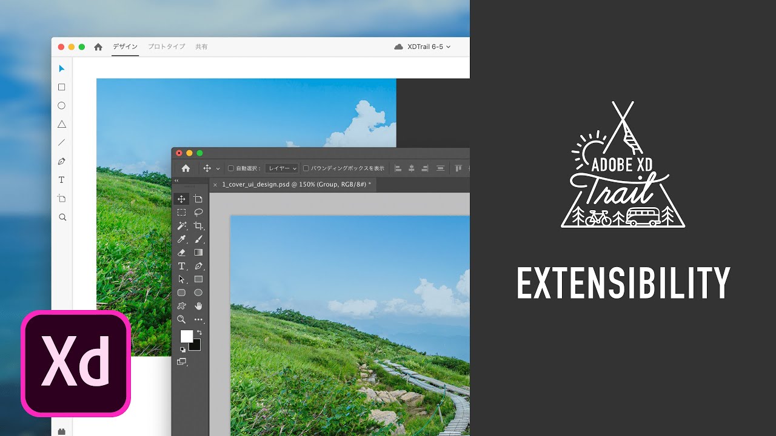Enable the 自動選択 checkbox

pyautogui.click(x=230, y=168)
